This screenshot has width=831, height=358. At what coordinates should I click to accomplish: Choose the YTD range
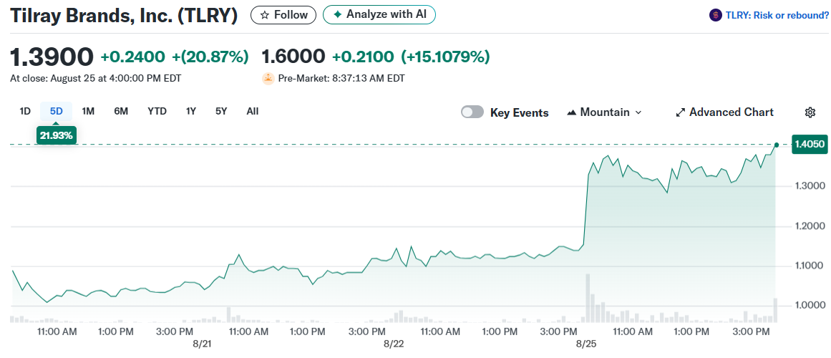(157, 112)
